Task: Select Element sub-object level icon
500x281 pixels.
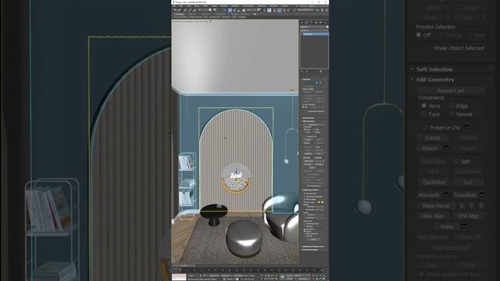Action: pos(320,83)
